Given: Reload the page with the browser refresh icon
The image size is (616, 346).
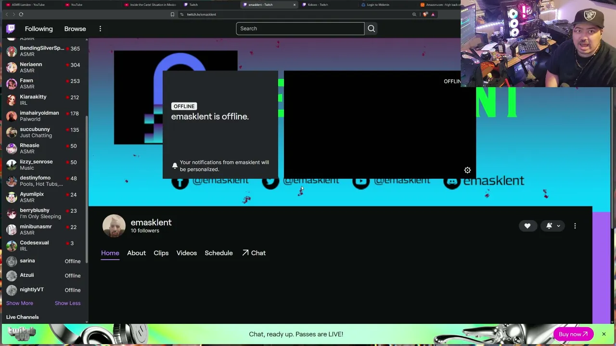Looking at the screenshot, I should (x=21, y=14).
